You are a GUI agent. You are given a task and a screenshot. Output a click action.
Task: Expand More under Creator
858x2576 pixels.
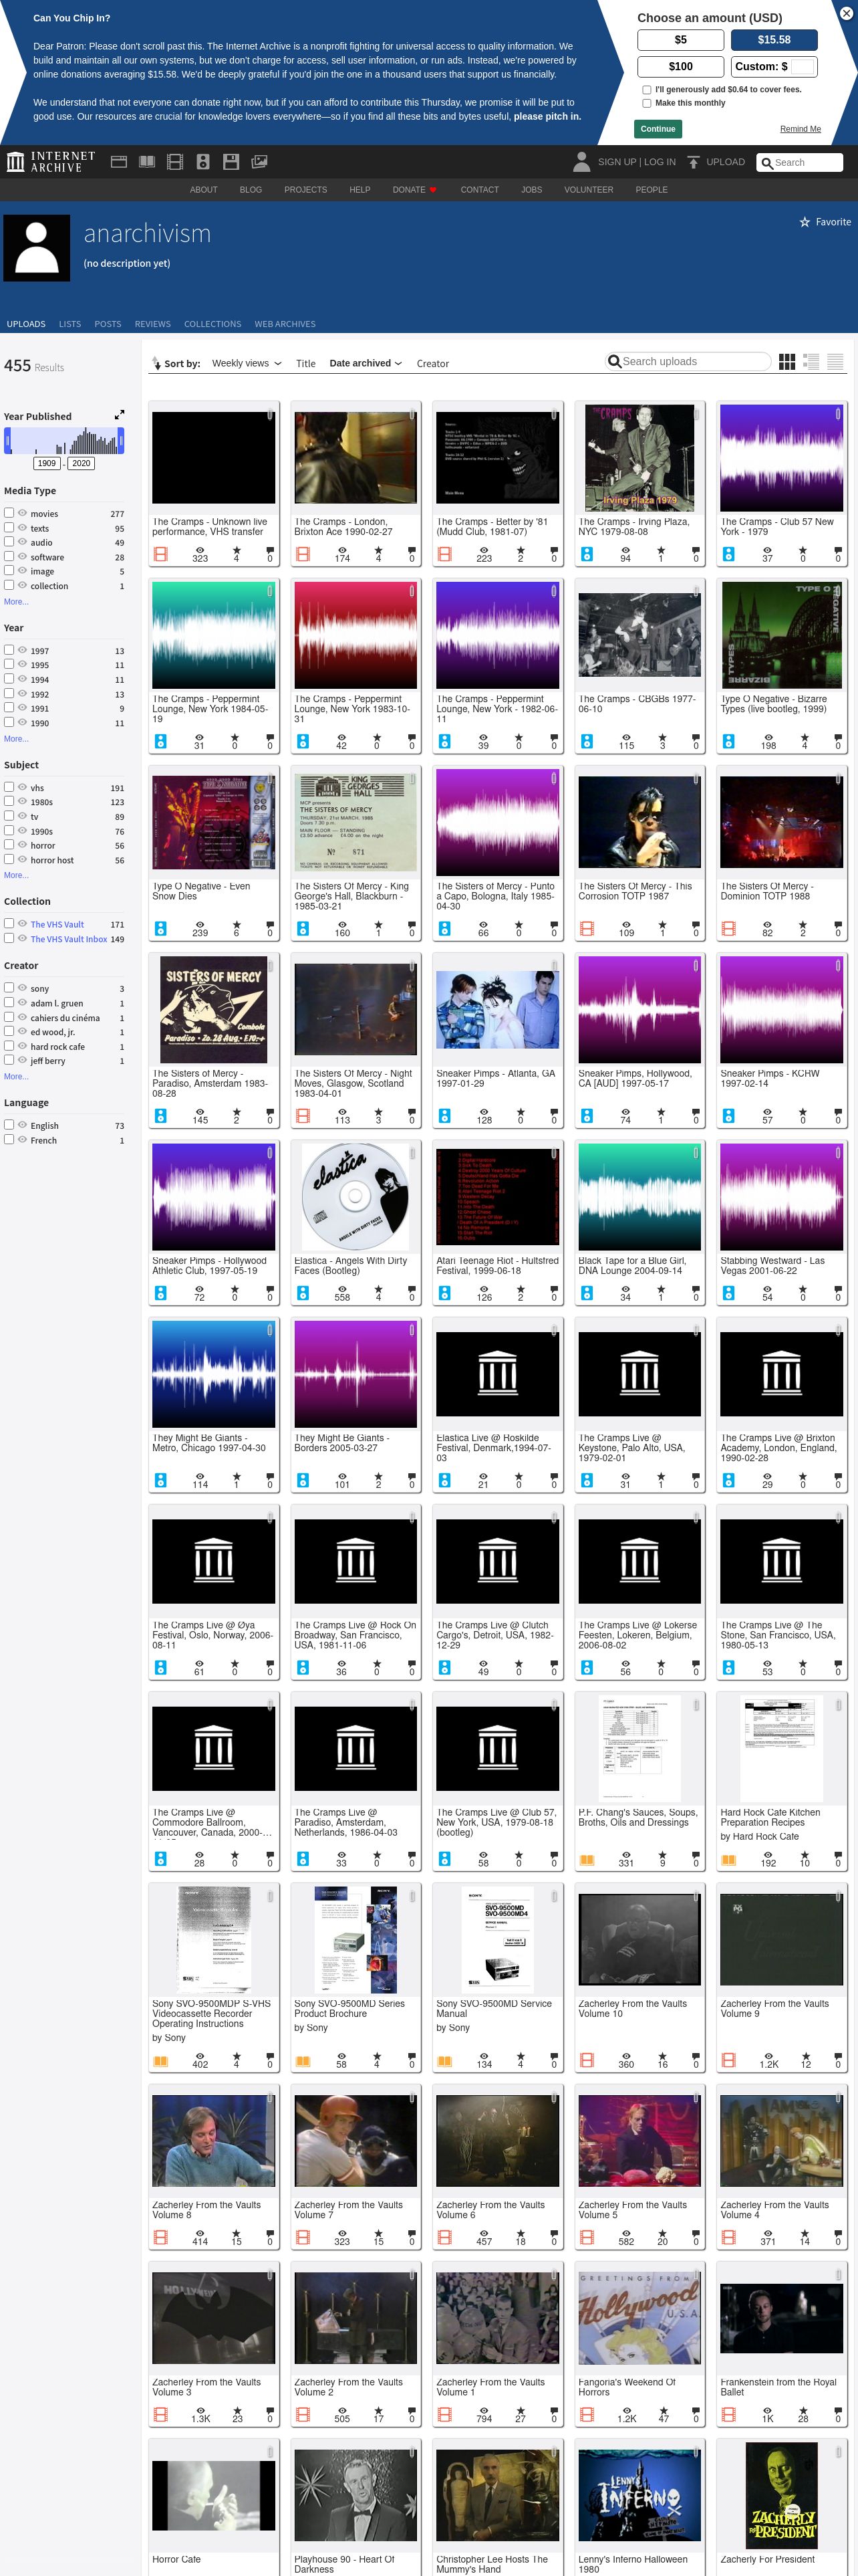click(16, 1077)
